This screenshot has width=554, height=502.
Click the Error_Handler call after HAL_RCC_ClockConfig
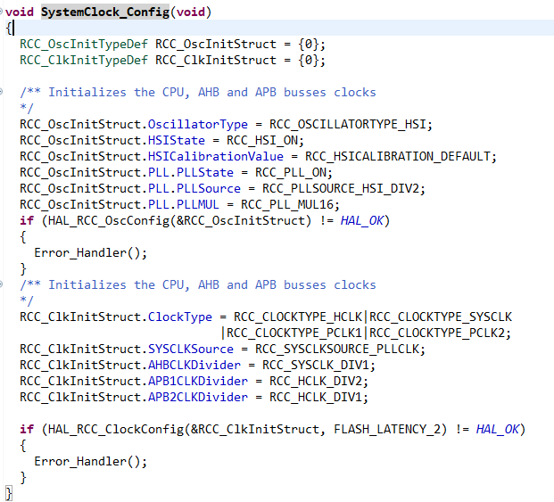click(x=90, y=461)
